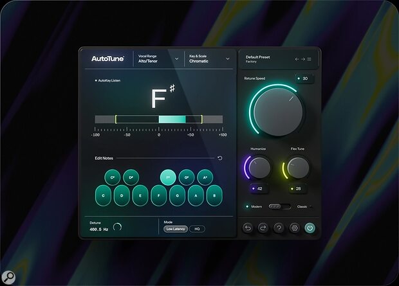The width and height of the screenshot is (399, 286).
Task: Toggle the A note key
Action: tap(196, 195)
